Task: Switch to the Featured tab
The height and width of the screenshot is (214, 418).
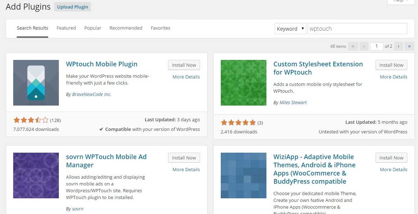Action: [66, 28]
